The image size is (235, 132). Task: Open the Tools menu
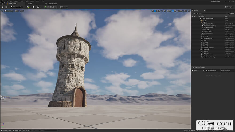point(22,1)
